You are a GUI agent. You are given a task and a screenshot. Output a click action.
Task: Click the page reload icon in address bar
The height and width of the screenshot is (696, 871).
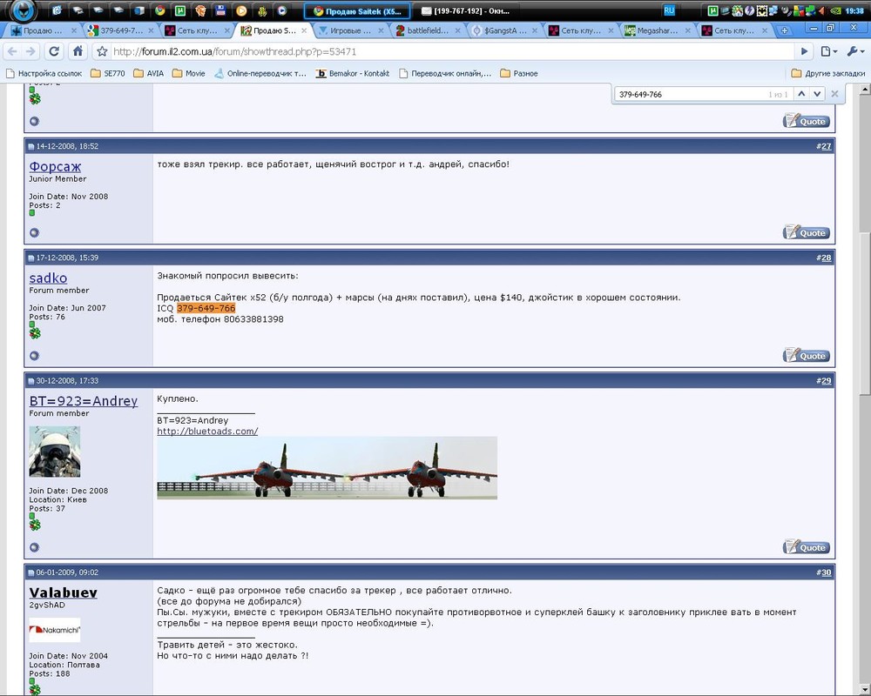54,51
